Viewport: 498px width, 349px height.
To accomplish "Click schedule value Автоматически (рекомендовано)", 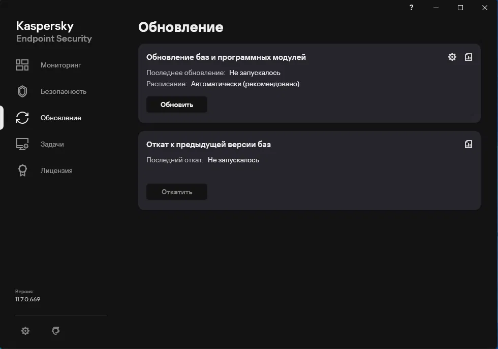I will point(245,84).
